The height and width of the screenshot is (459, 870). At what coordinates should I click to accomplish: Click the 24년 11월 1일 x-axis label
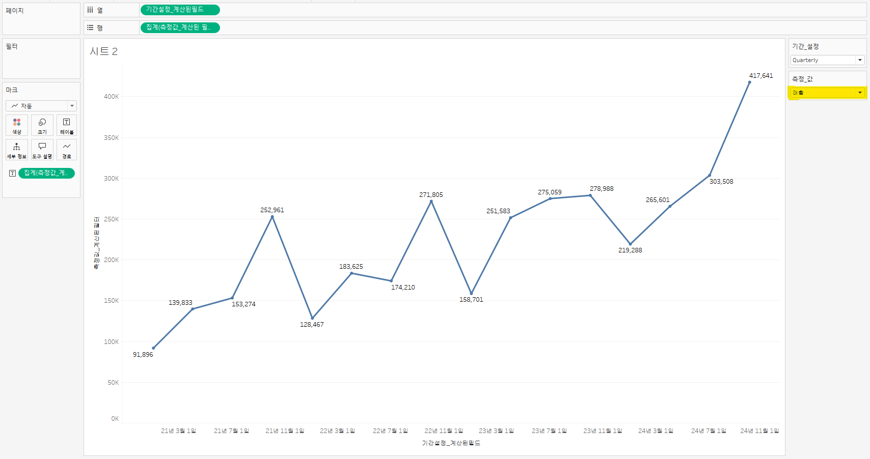(x=759, y=431)
